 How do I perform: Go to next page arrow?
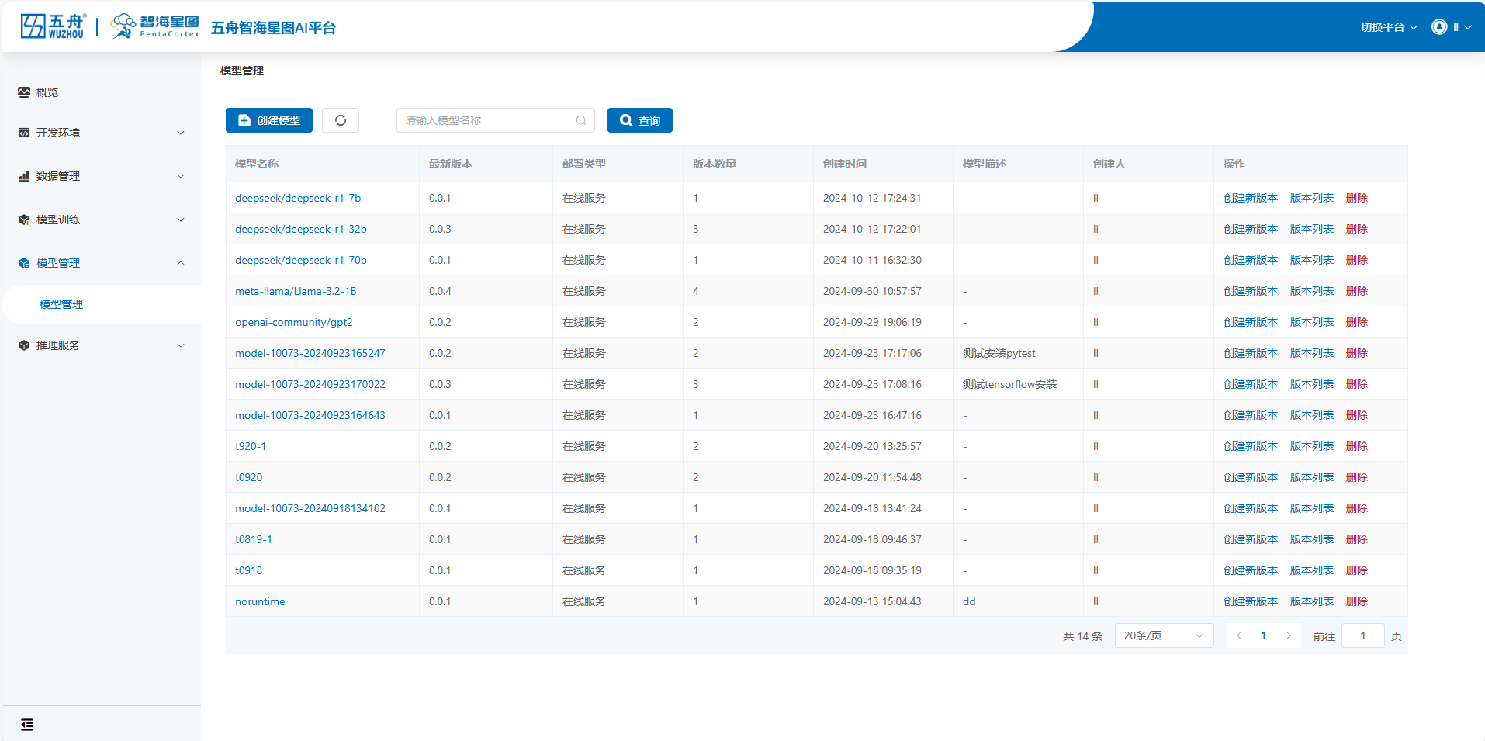pyautogui.click(x=1289, y=635)
